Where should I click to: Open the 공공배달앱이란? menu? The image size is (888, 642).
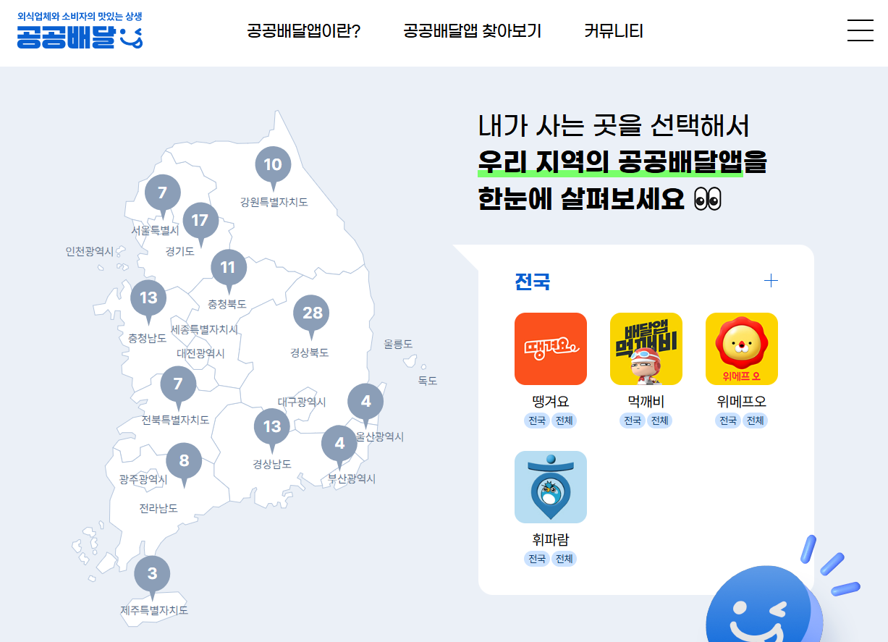pos(303,31)
